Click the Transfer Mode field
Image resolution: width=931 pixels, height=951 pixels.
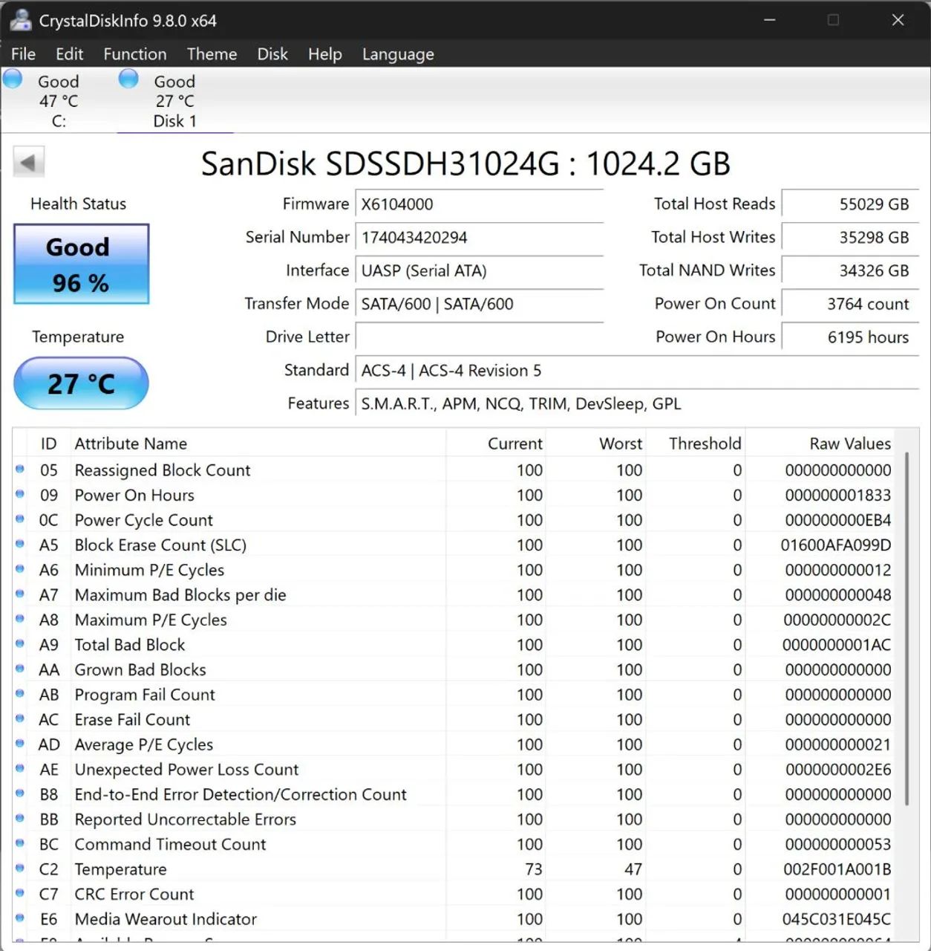click(x=480, y=304)
